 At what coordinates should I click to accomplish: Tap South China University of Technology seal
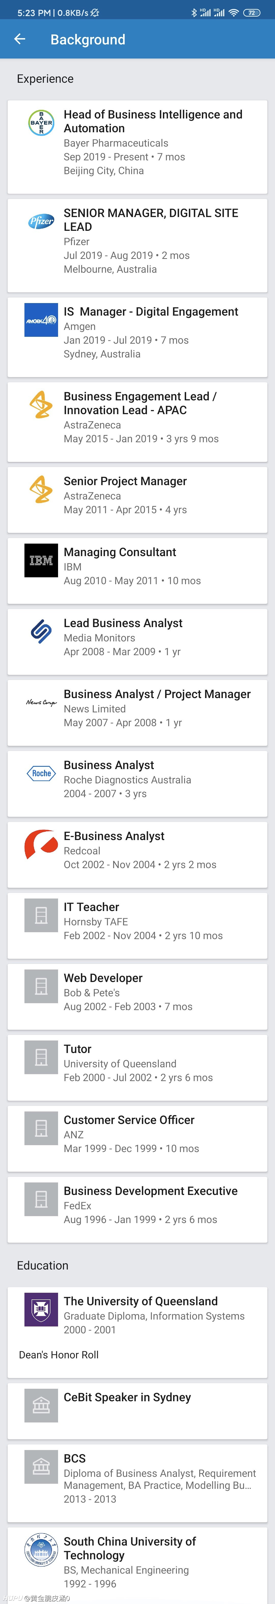pos(41,1550)
